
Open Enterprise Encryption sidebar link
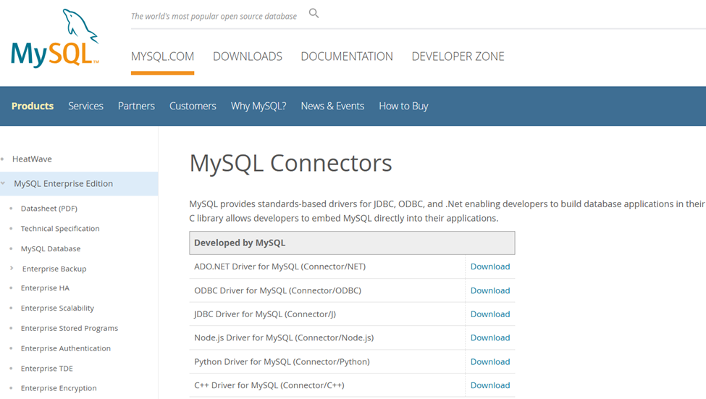coord(59,388)
